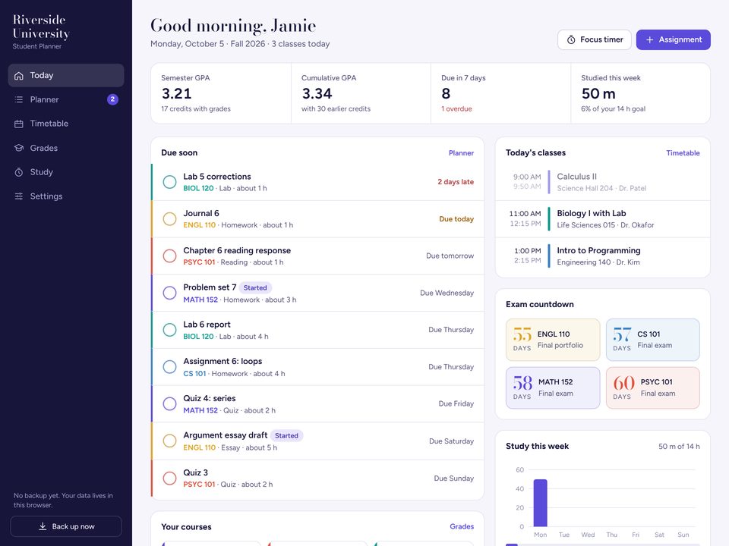Image resolution: width=729 pixels, height=546 pixels.
Task: Click the sliders icon beside Settings
Action: [x=18, y=196]
